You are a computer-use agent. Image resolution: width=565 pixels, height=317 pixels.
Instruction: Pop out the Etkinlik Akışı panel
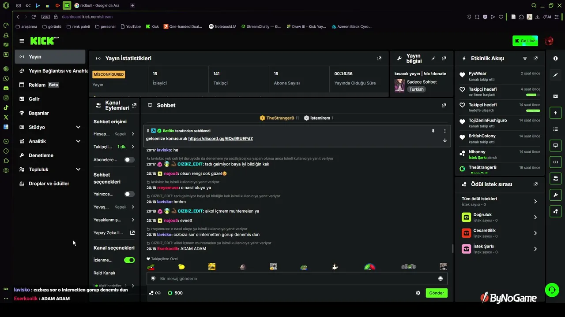point(535,59)
